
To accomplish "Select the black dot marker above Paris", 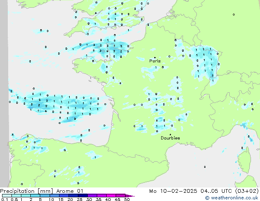I will coord(155,57).
